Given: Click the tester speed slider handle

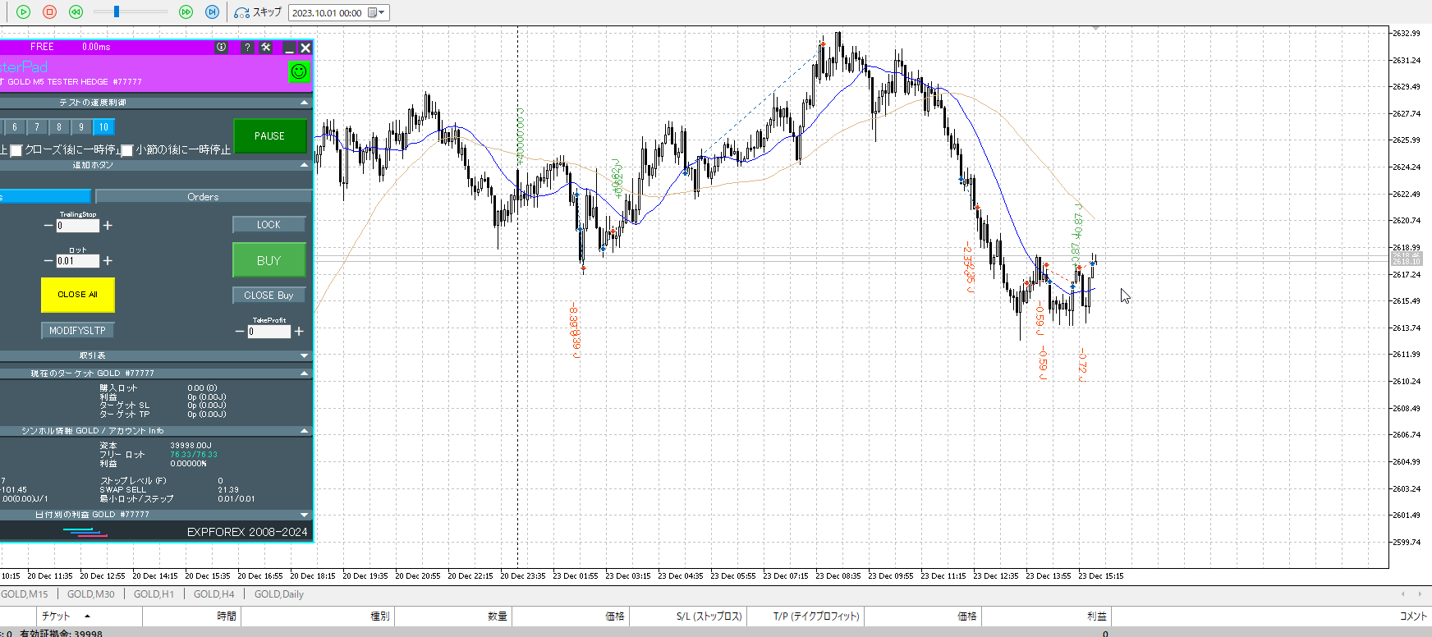Looking at the screenshot, I should coord(117,11).
